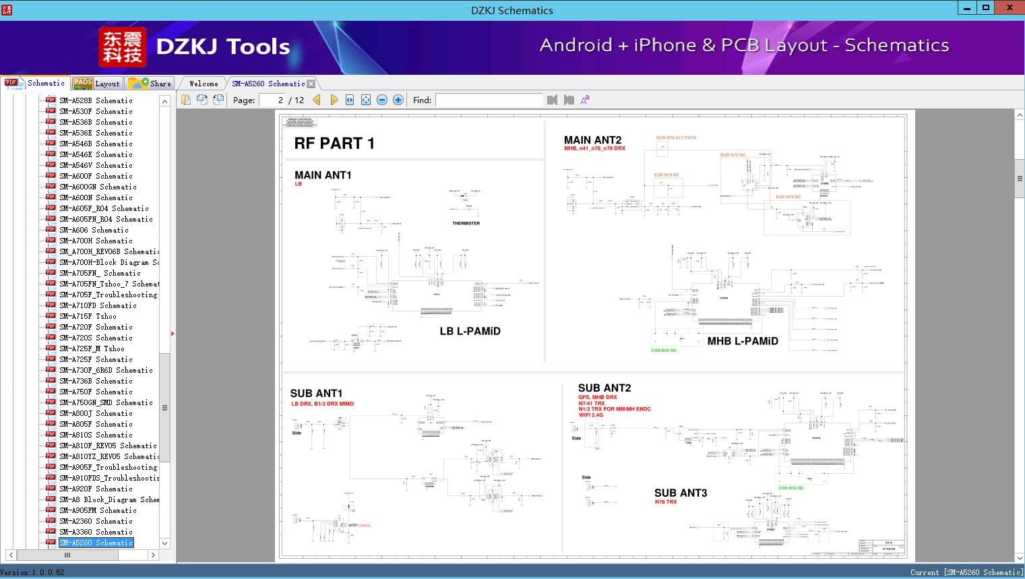1025x579 pixels.
Task: Open SM-A600GN Schematic entry
Action: (x=98, y=187)
